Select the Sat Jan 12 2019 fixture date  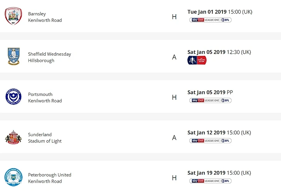[x=206, y=133]
